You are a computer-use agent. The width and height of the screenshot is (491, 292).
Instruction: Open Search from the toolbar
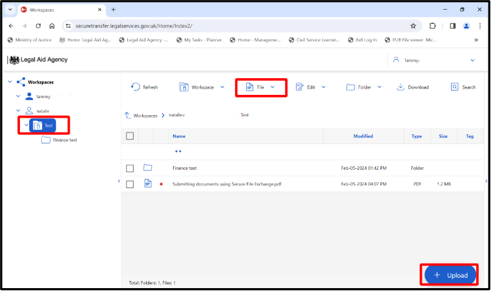click(455, 87)
